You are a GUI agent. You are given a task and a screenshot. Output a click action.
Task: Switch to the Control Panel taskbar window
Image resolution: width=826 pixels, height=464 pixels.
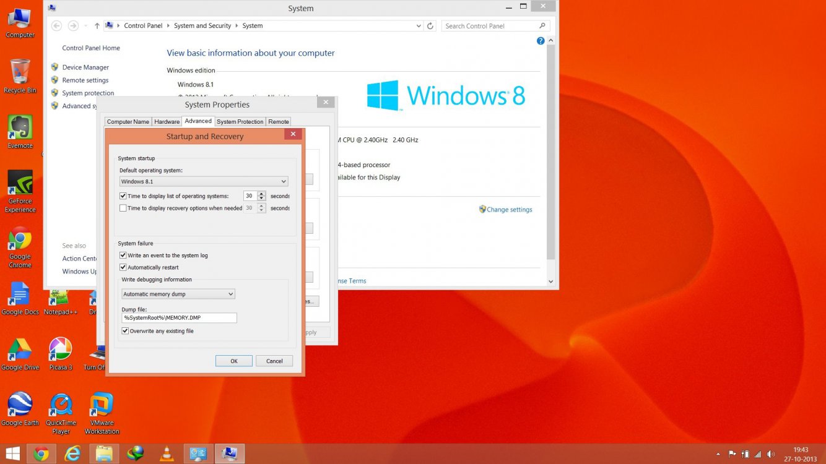(x=198, y=453)
